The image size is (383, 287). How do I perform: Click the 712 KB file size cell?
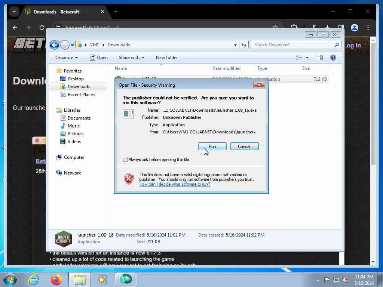click(320, 79)
